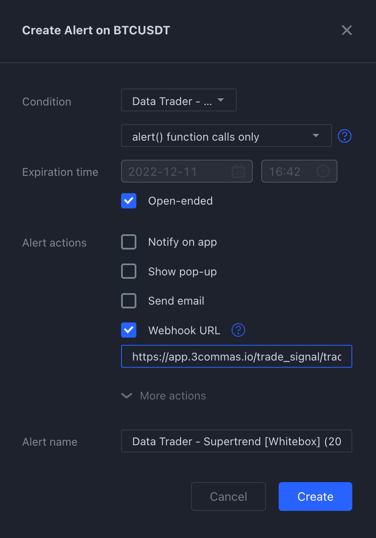376x538 pixels.
Task: Close the Create Alert dialog with X icon
Action: [347, 30]
